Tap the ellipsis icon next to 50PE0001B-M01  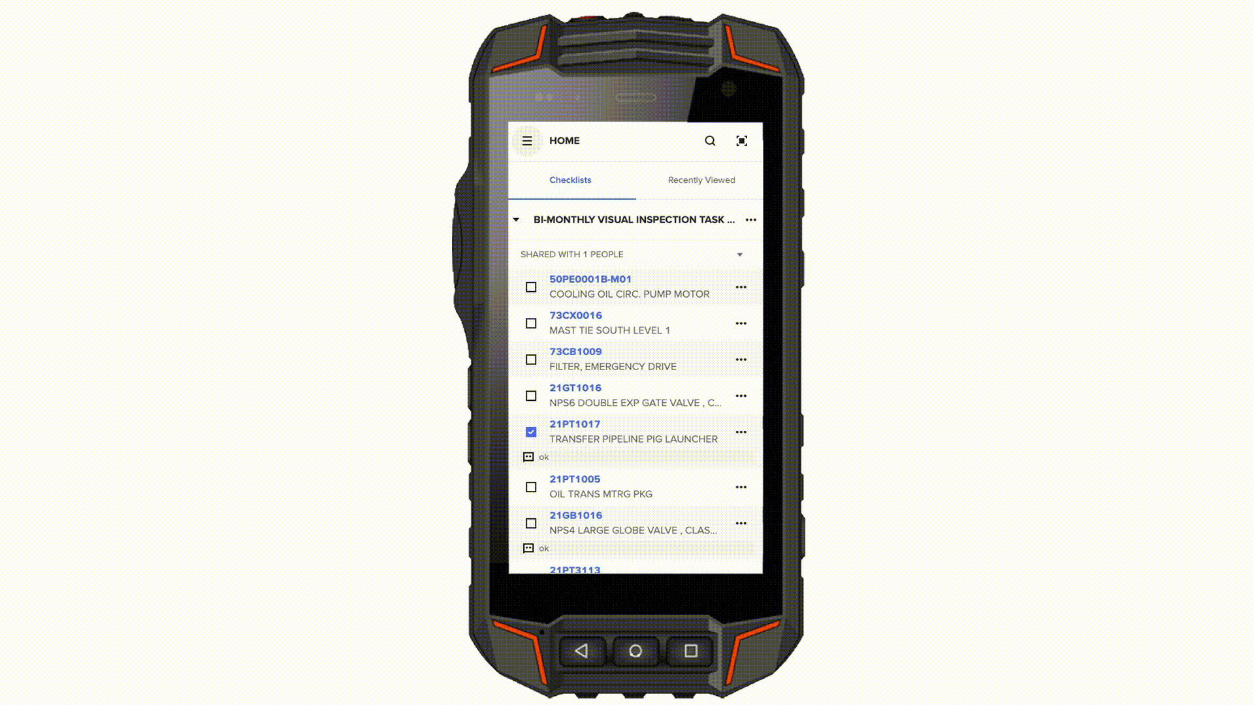click(x=741, y=287)
